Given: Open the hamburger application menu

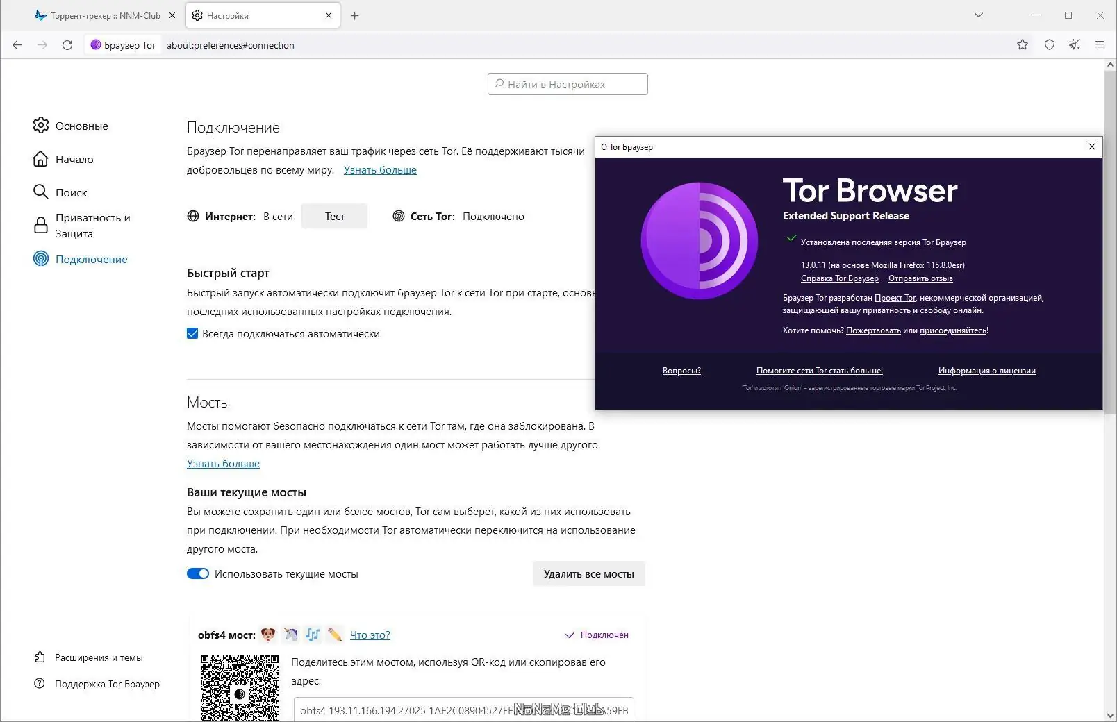Looking at the screenshot, I should [1100, 45].
